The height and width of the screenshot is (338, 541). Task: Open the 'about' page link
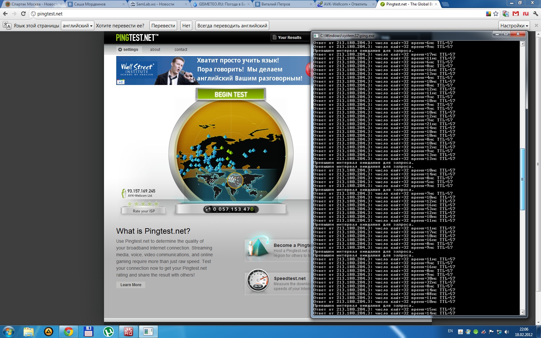(x=155, y=50)
